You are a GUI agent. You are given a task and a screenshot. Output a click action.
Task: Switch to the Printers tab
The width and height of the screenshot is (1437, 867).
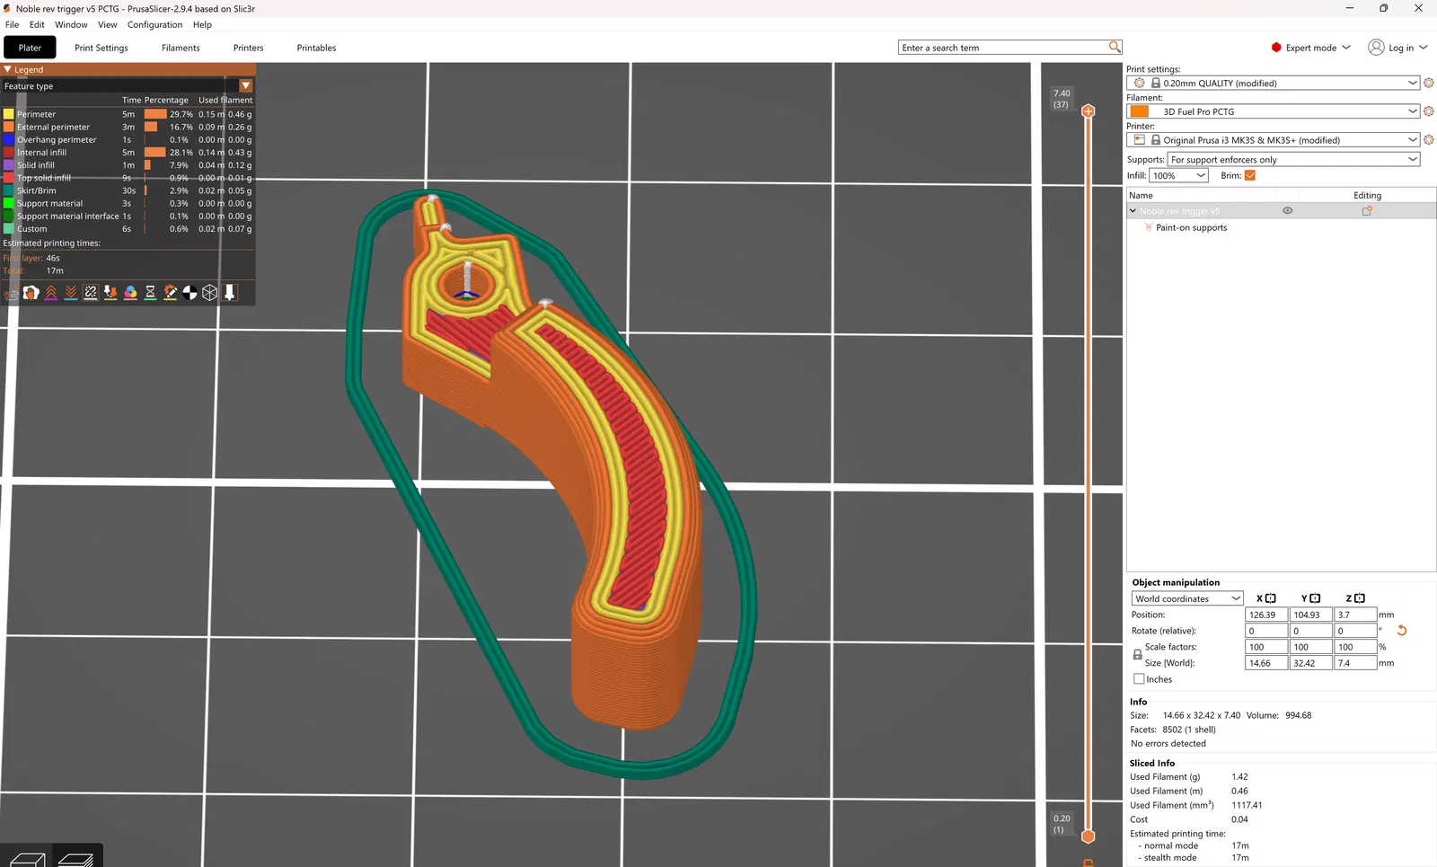point(249,48)
